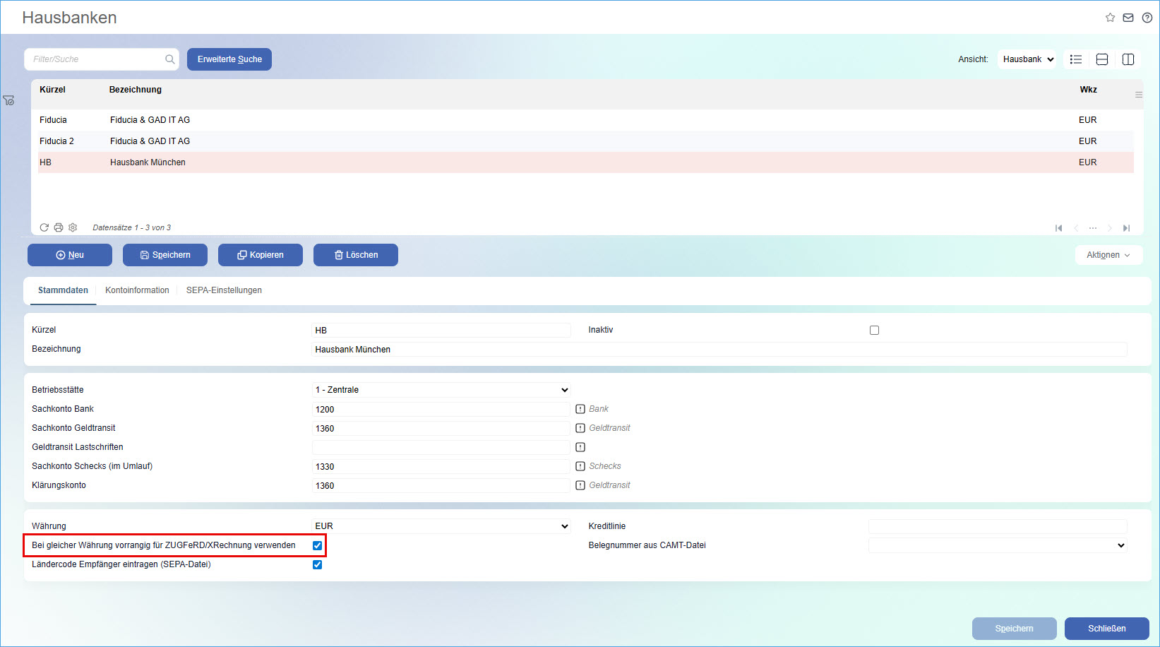Toggle Ländercode Empfänger eintragen checkbox

(x=317, y=564)
